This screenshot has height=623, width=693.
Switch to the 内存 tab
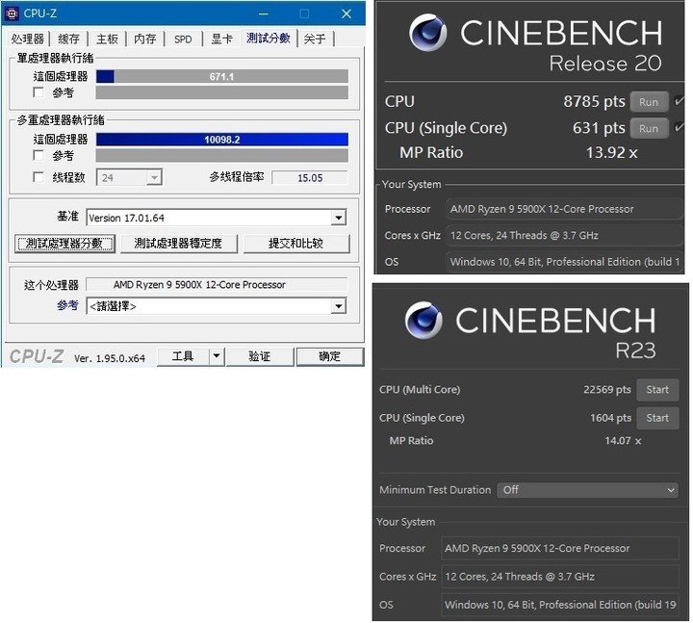[145, 39]
